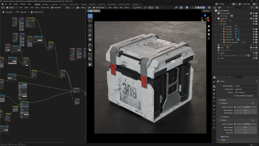Hide the Floor object with eye icon
Screen dimensions: 259x146
click(x=254, y=21)
